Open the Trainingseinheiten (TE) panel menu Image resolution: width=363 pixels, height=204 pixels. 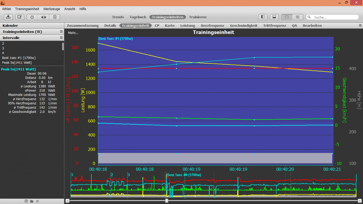61,32
